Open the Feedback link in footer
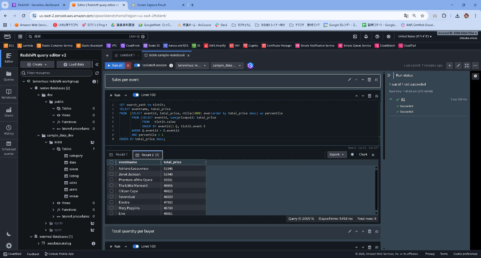 33,254
